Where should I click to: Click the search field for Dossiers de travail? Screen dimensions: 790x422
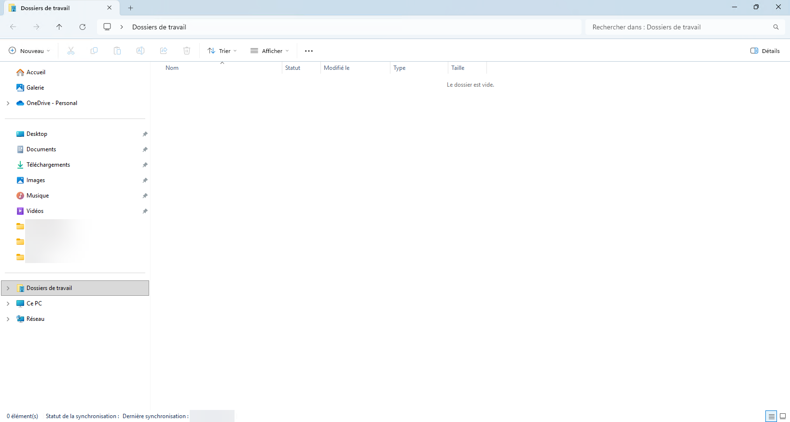(676, 27)
